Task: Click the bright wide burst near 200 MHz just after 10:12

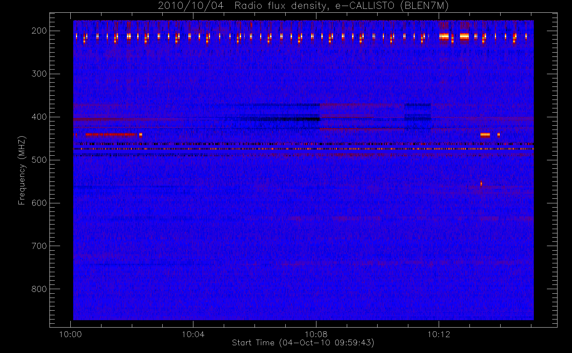Action: pos(444,36)
